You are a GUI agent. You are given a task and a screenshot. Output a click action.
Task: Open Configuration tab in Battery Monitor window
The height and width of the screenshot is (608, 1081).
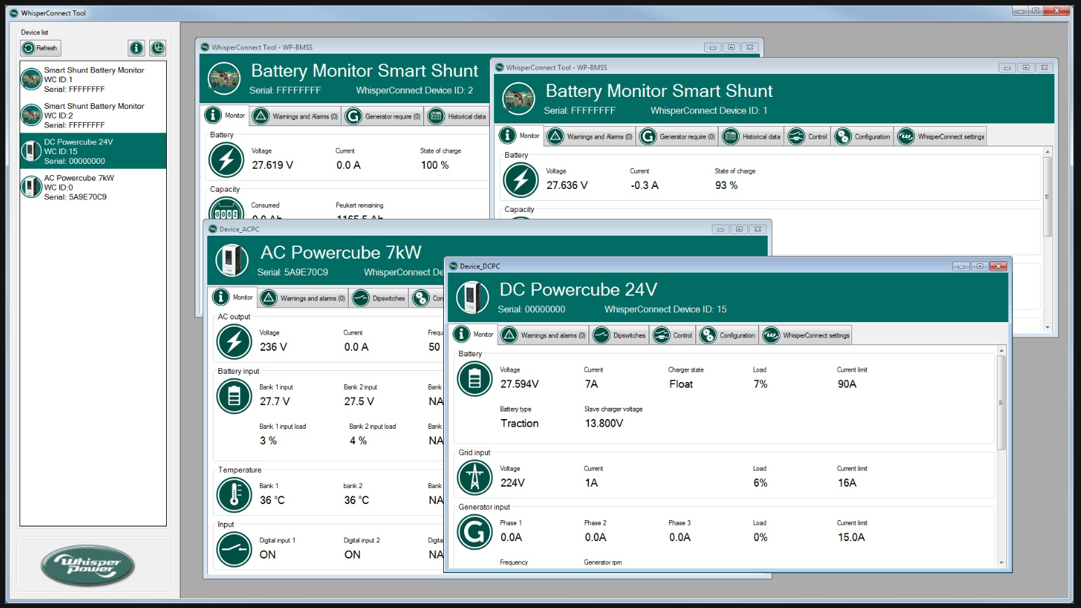coord(863,137)
